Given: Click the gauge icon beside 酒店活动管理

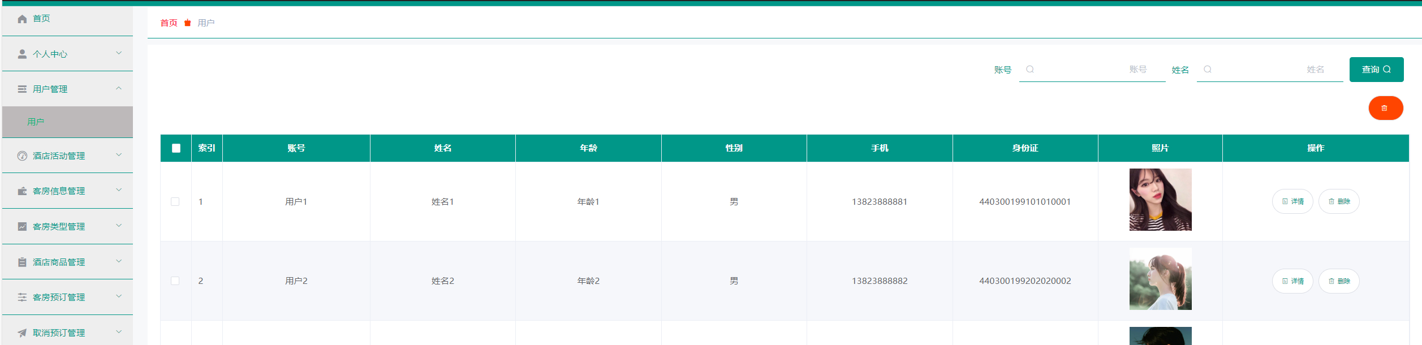Looking at the screenshot, I should point(22,156).
